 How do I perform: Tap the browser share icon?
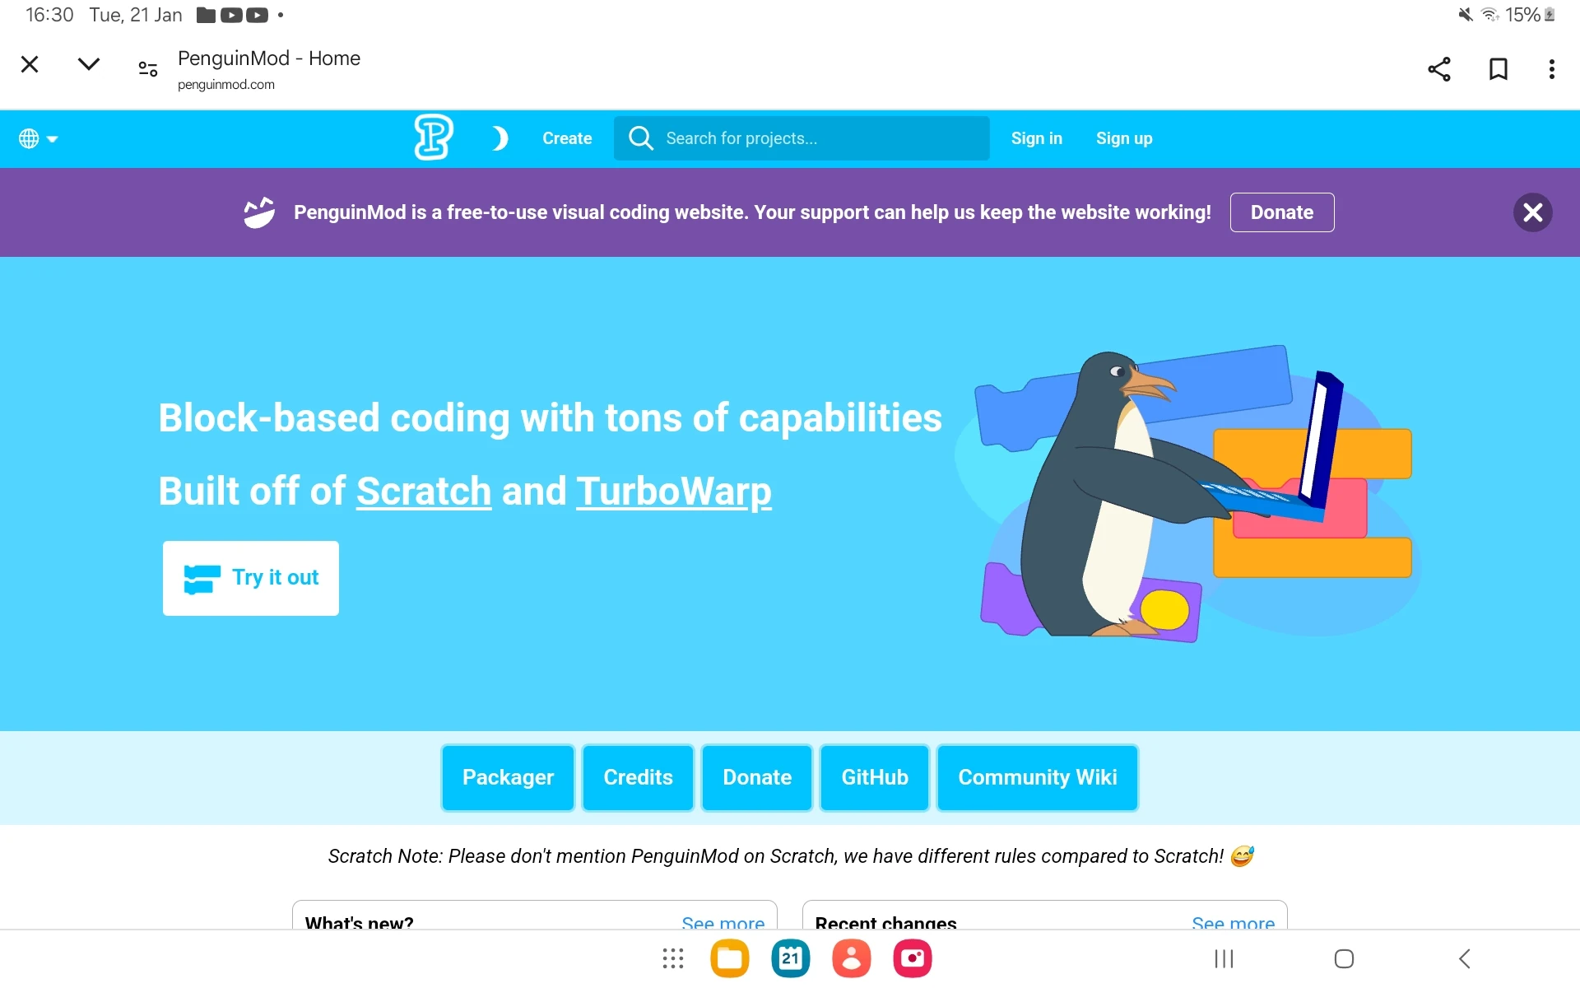(1438, 69)
